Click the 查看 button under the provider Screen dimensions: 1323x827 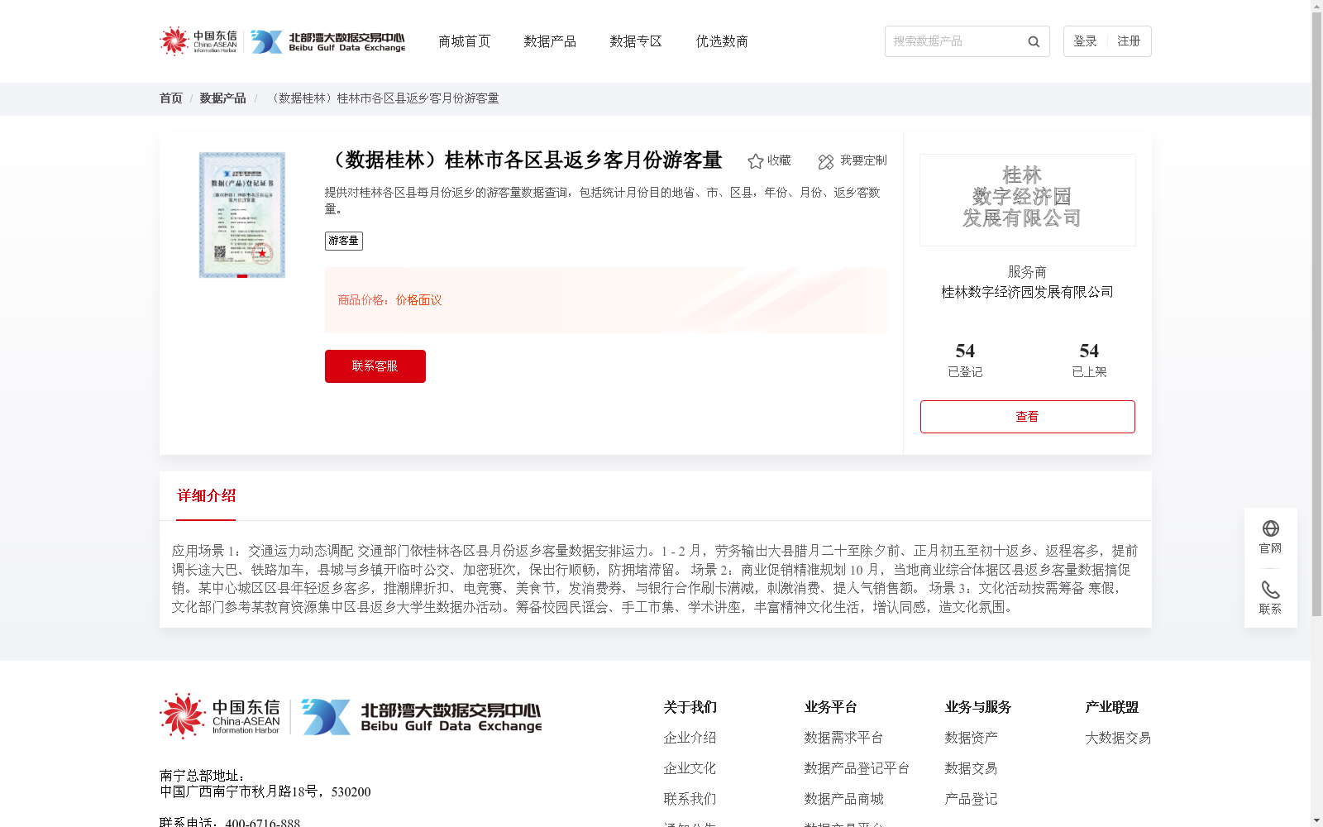pos(1028,417)
